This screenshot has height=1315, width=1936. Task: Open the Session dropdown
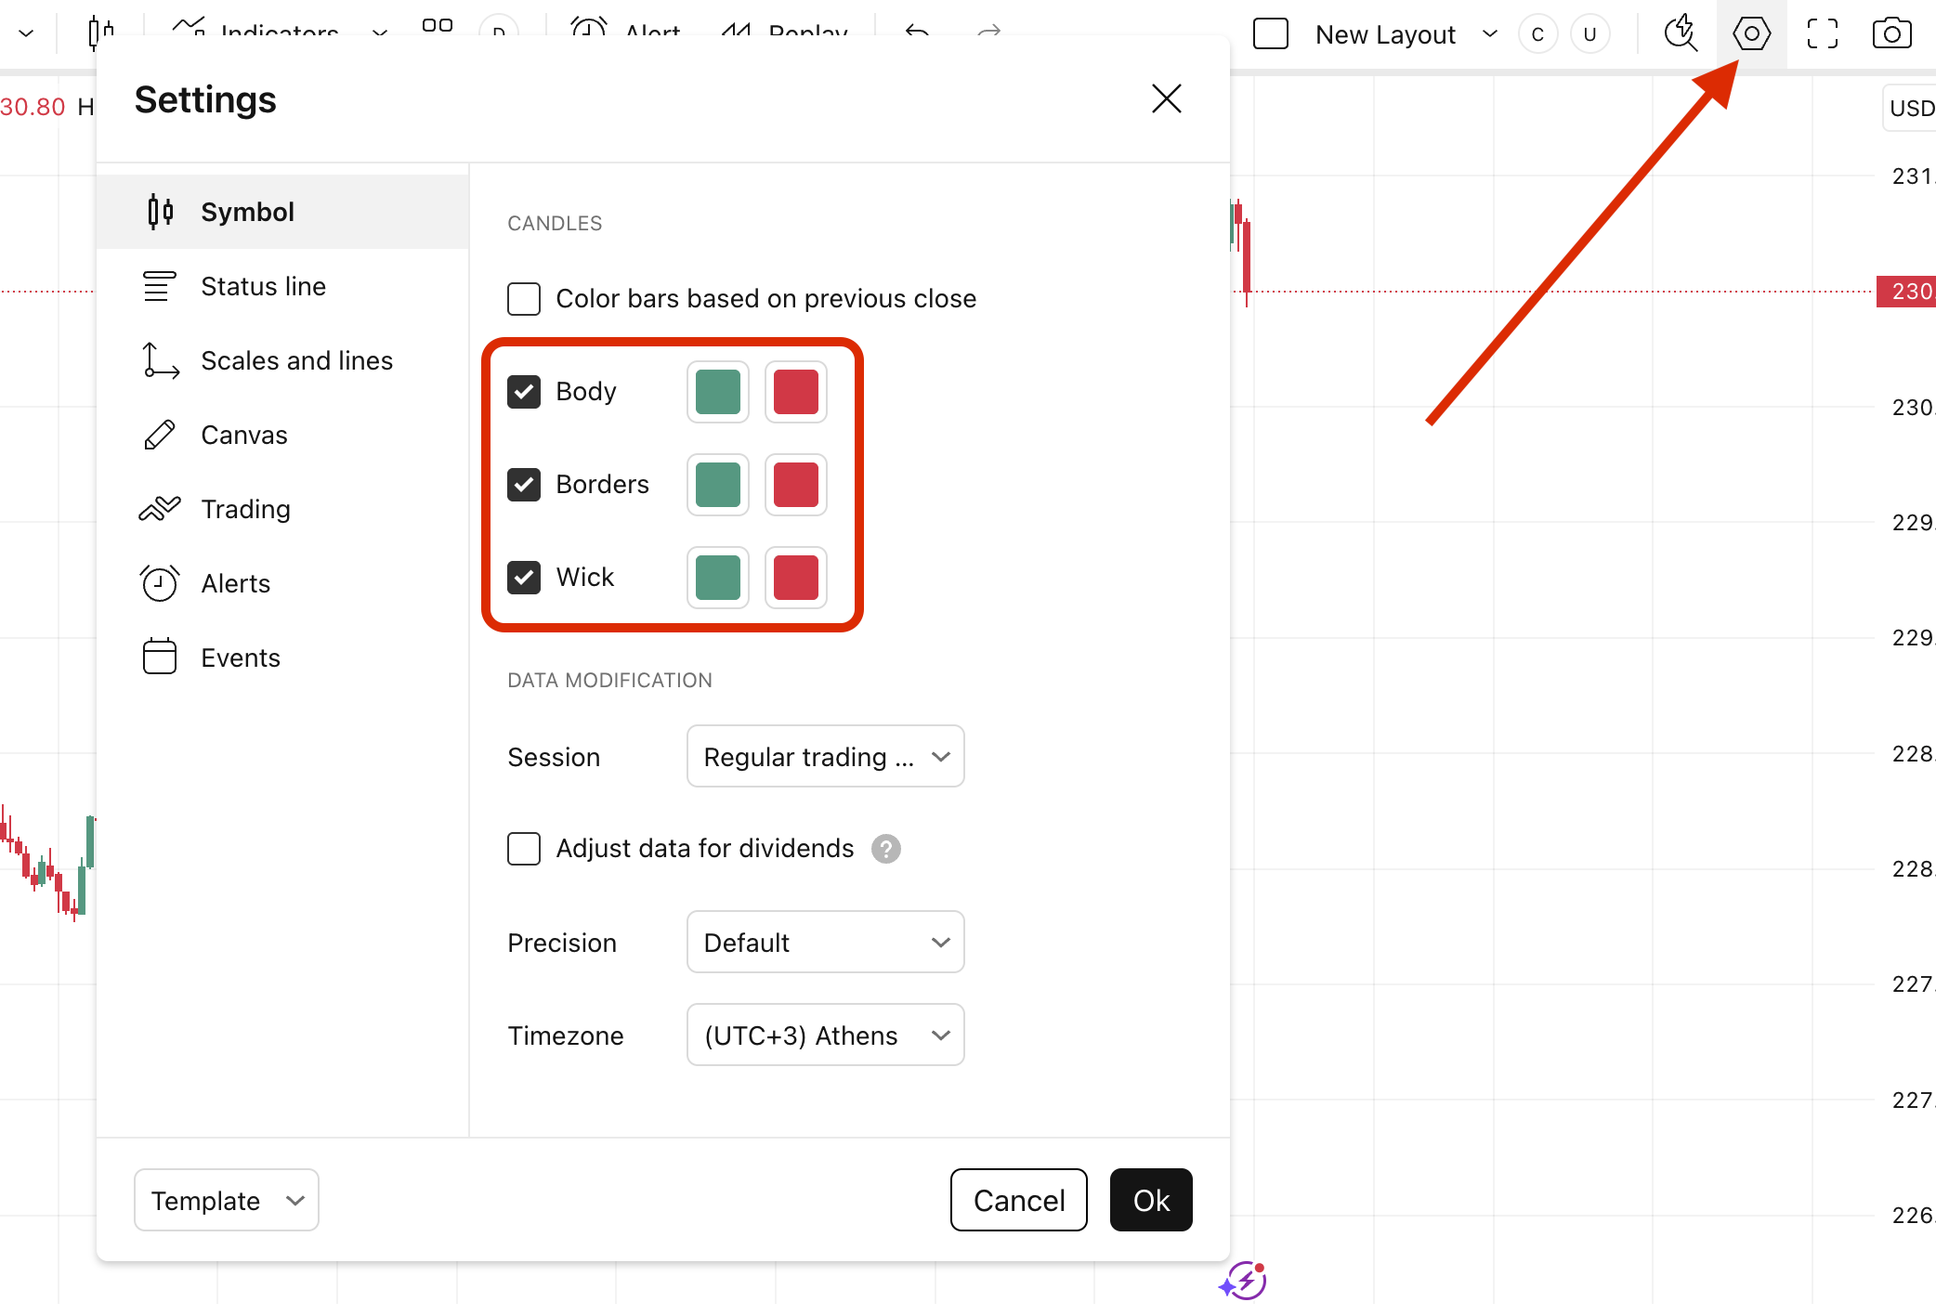825,757
